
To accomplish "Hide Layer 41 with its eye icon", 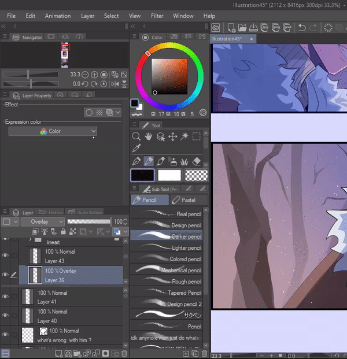I will [x=5, y=297].
